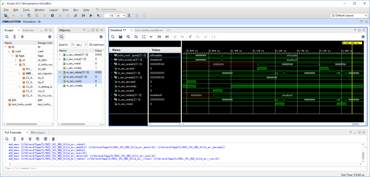Collapse all in Tcl Console toolbar
This screenshot has width=370, height=177.
pyautogui.click(x=14, y=139)
